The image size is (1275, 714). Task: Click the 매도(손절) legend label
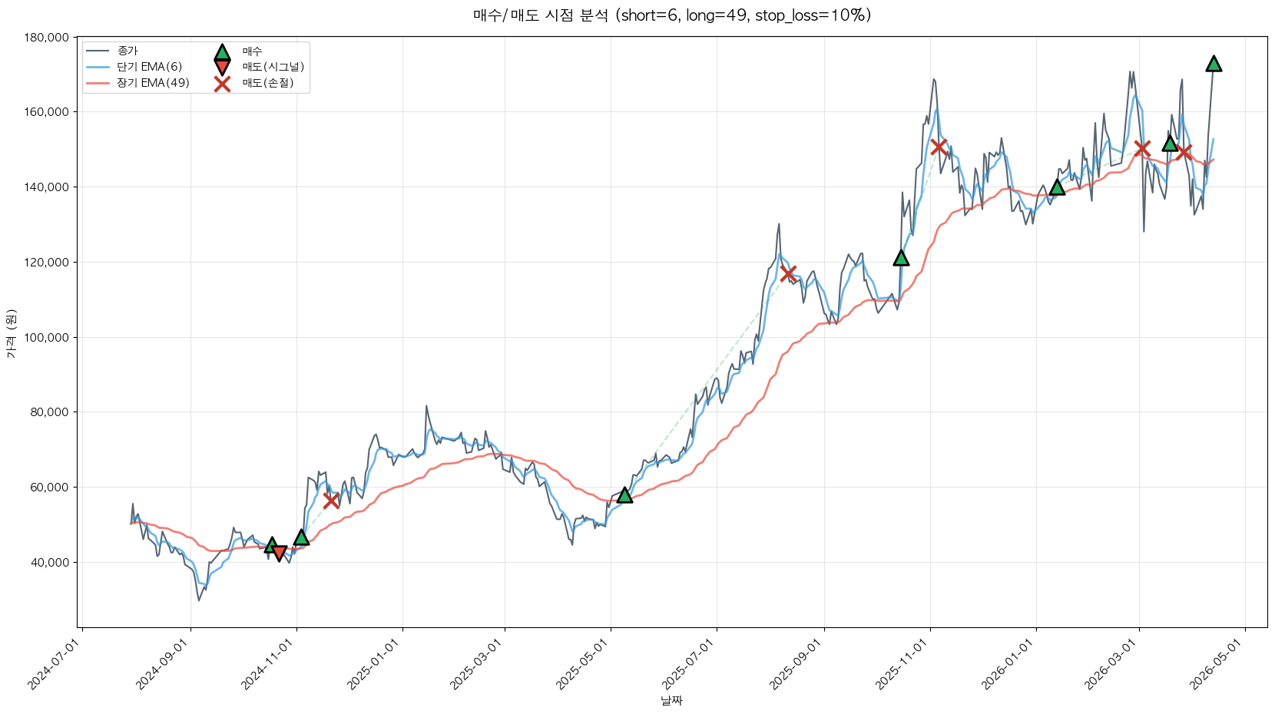pos(268,84)
